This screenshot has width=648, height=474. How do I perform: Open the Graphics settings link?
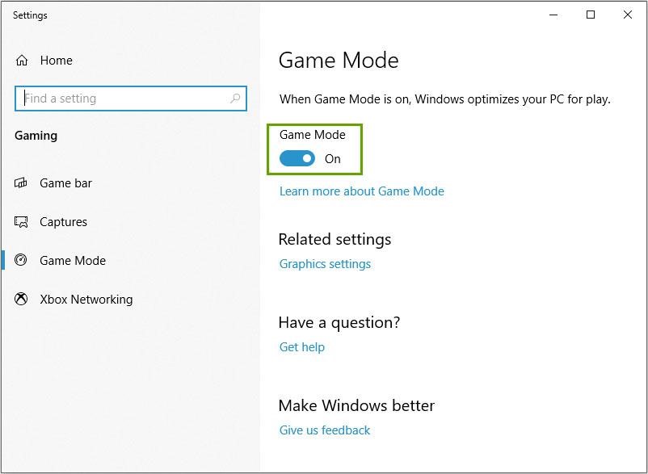click(325, 264)
